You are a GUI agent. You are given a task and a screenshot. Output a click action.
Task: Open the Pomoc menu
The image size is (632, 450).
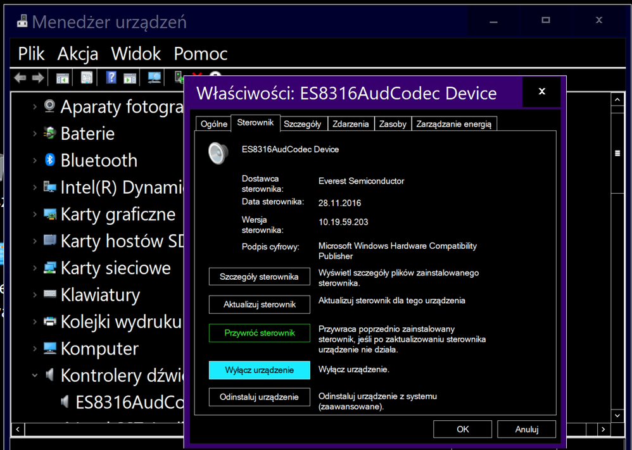201,54
